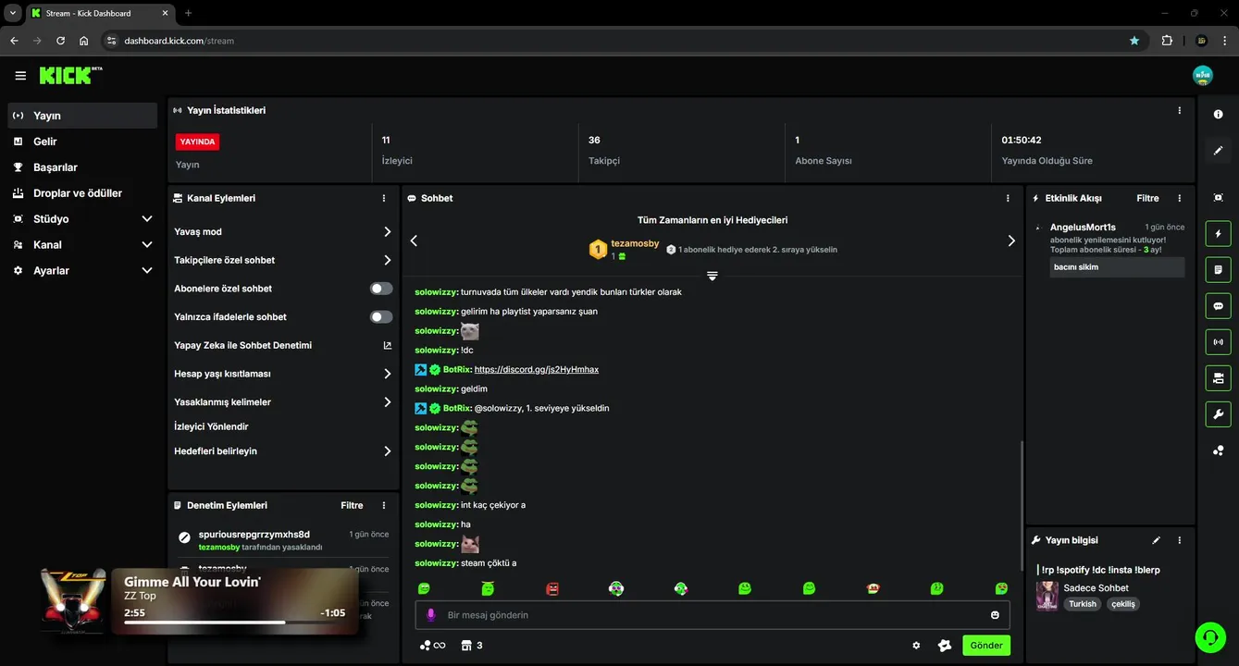Toggle the wrench stream info icon in the right sidebar

point(1218,414)
